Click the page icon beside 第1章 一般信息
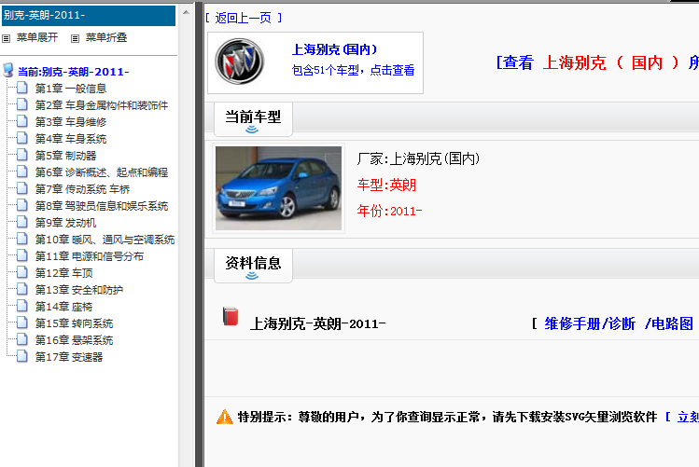 tap(21, 88)
